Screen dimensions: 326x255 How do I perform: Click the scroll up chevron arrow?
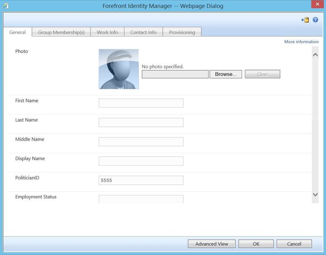(315, 55)
